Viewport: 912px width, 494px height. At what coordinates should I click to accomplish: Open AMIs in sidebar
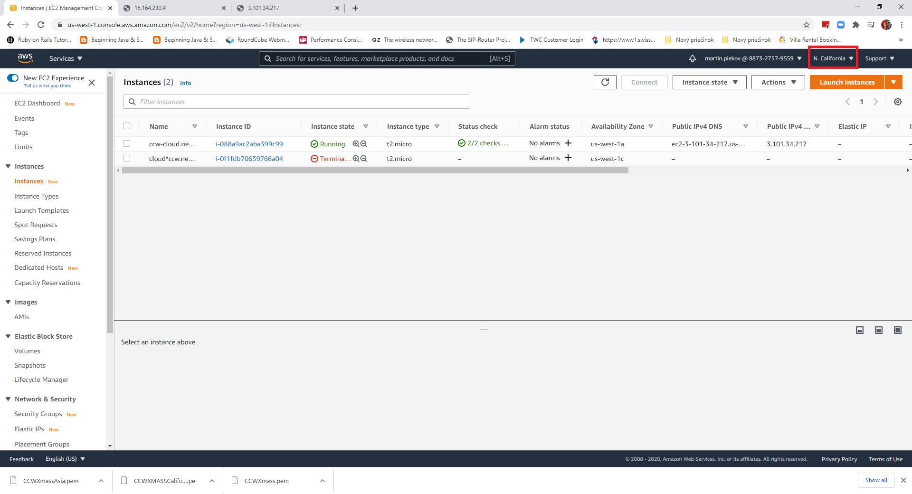coord(21,317)
